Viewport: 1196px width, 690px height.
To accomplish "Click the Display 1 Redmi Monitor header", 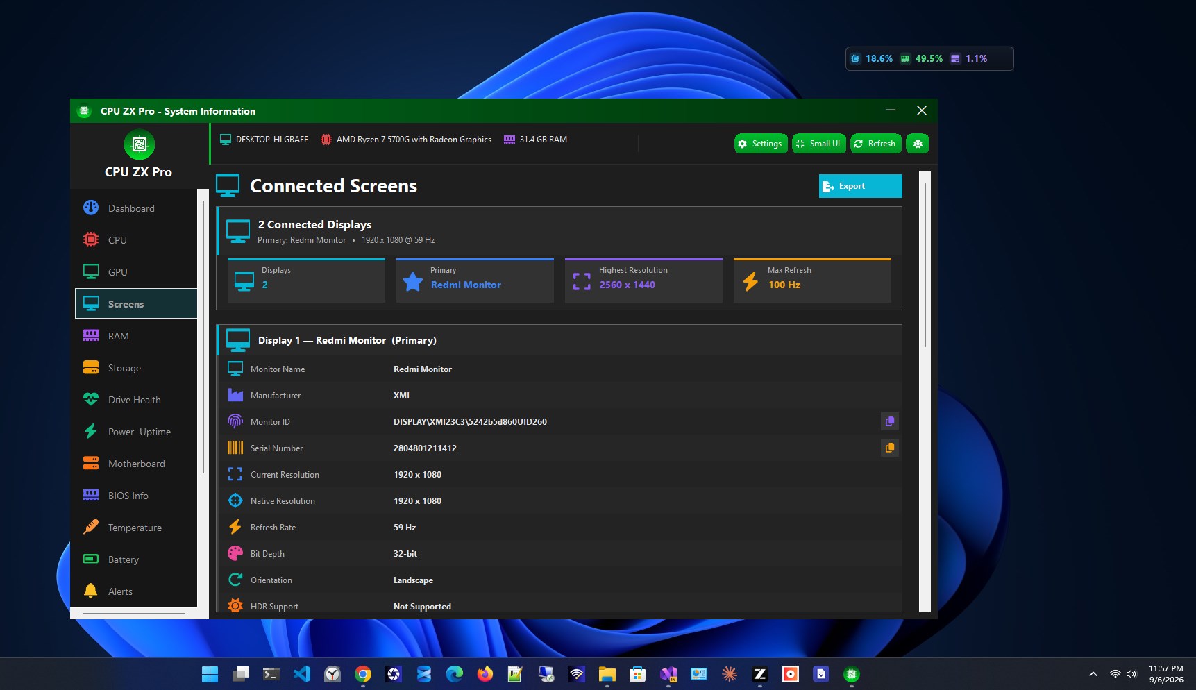I will click(x=559, y=340).
